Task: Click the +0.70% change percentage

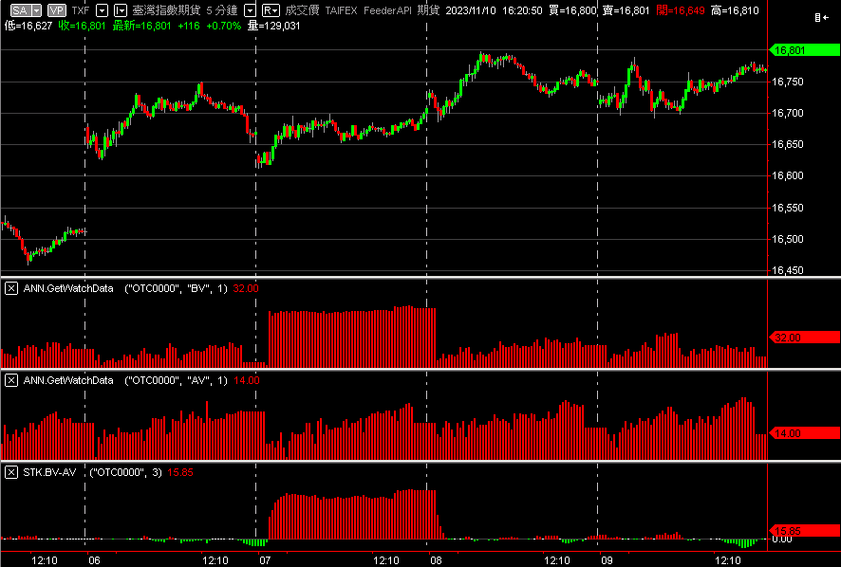Action: click(x=223, y=26)
